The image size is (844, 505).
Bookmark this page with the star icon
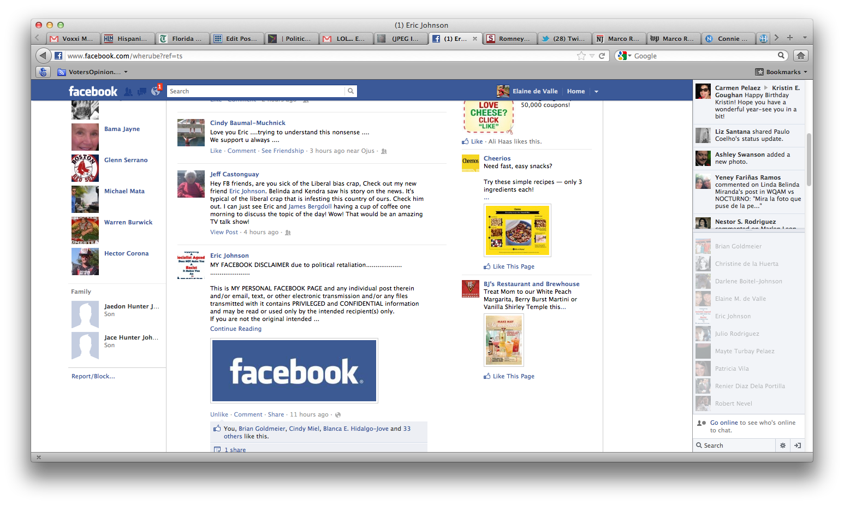tap(581, 56)
